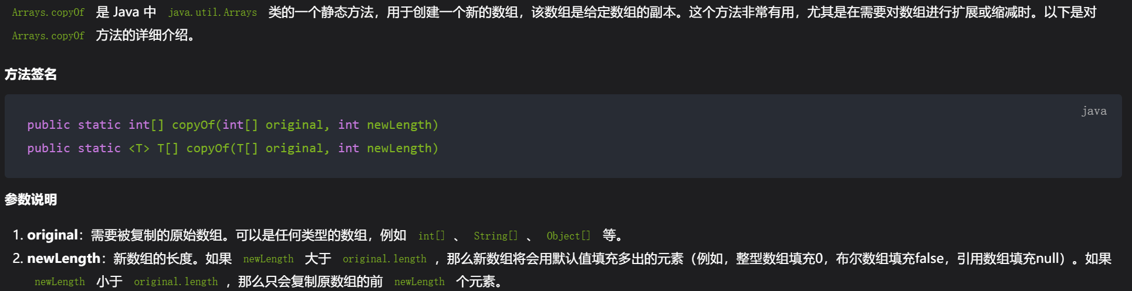The image size is (1132, 291).
Task: Click the word Java in first sentence
Action: 126,12
